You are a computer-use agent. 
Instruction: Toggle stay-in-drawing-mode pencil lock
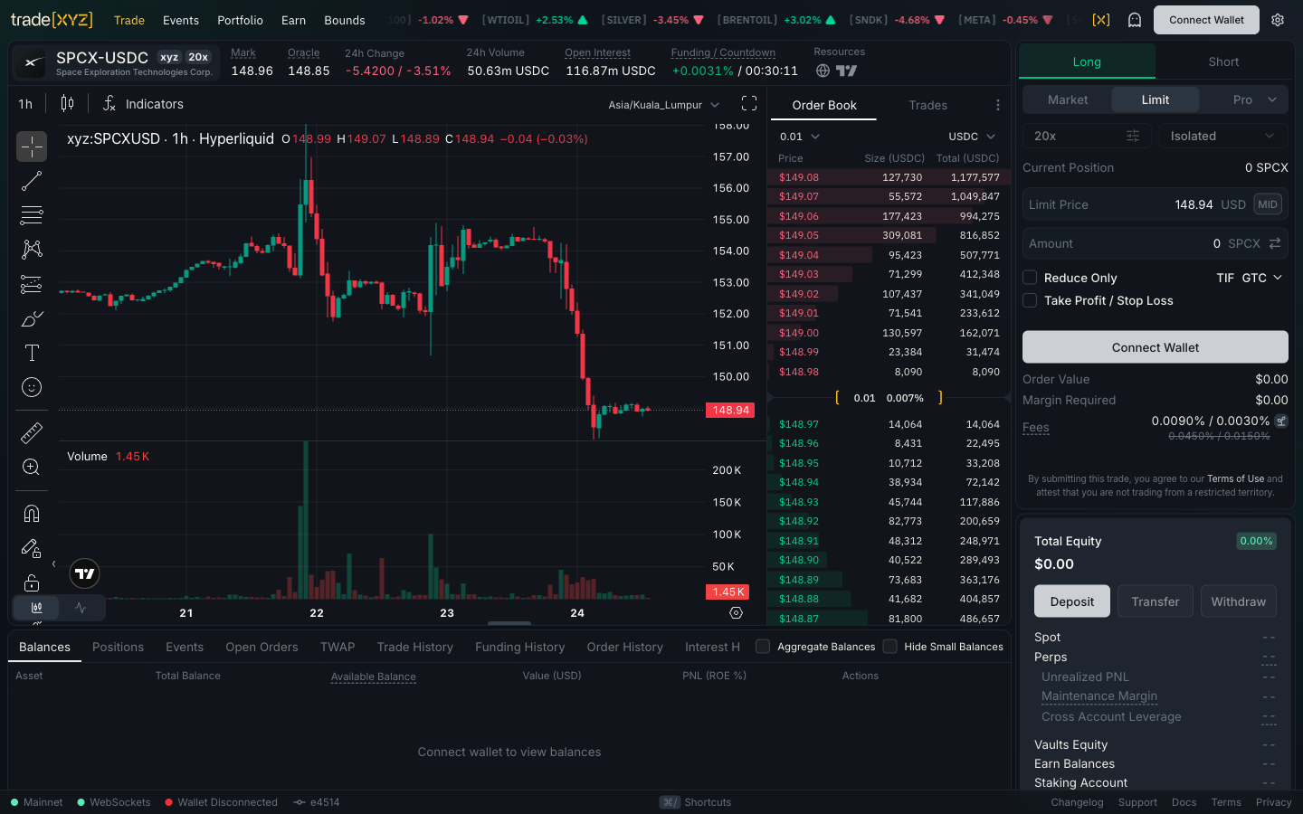pyautogui.click(x=32, y=548)
